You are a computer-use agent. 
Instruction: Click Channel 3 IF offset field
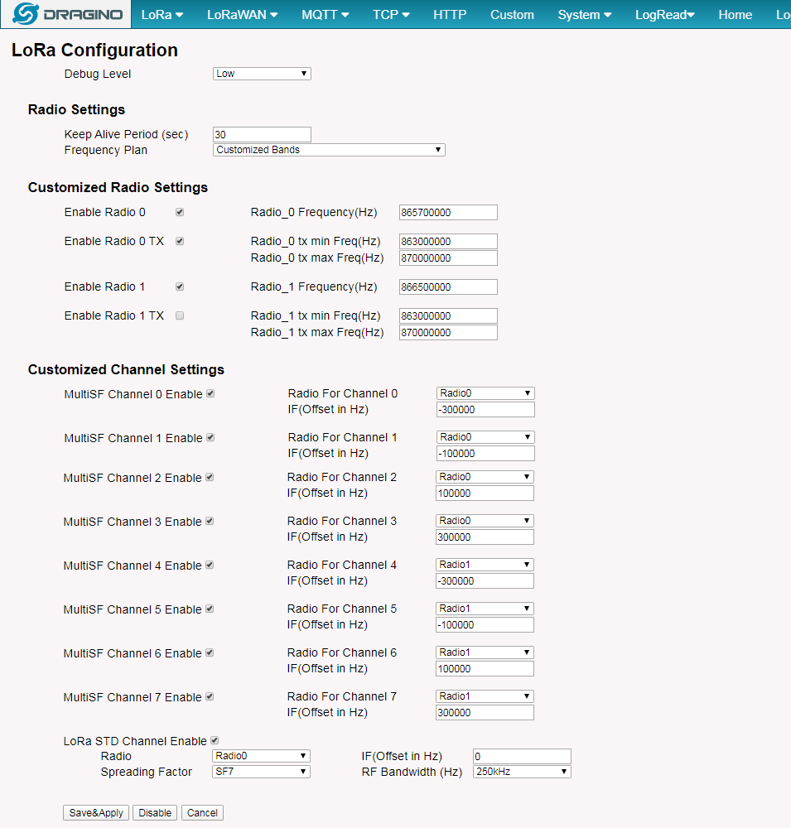[485, 537]
